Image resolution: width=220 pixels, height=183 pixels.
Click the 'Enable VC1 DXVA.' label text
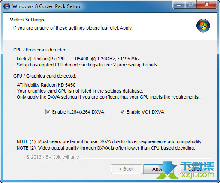coord(146,112)
